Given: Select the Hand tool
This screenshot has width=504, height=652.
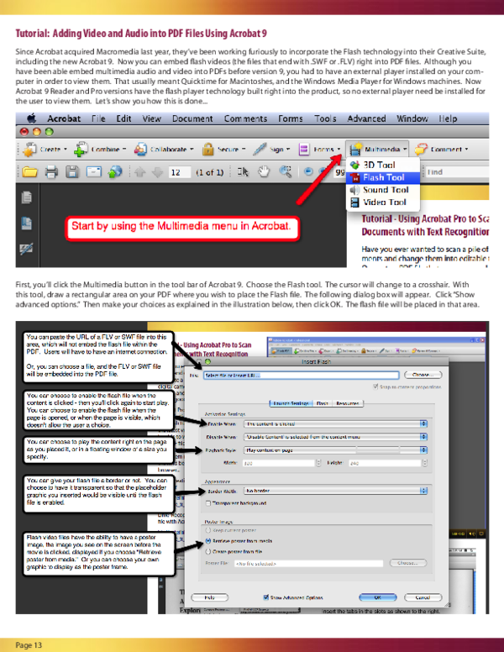Looking at the screenshot, I should (264, 171).
